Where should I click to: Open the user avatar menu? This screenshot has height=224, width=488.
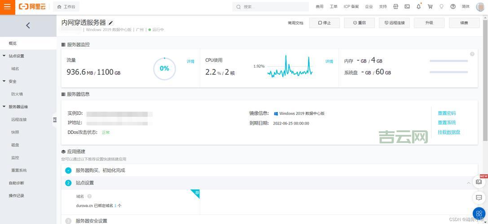tap(480, 7)
